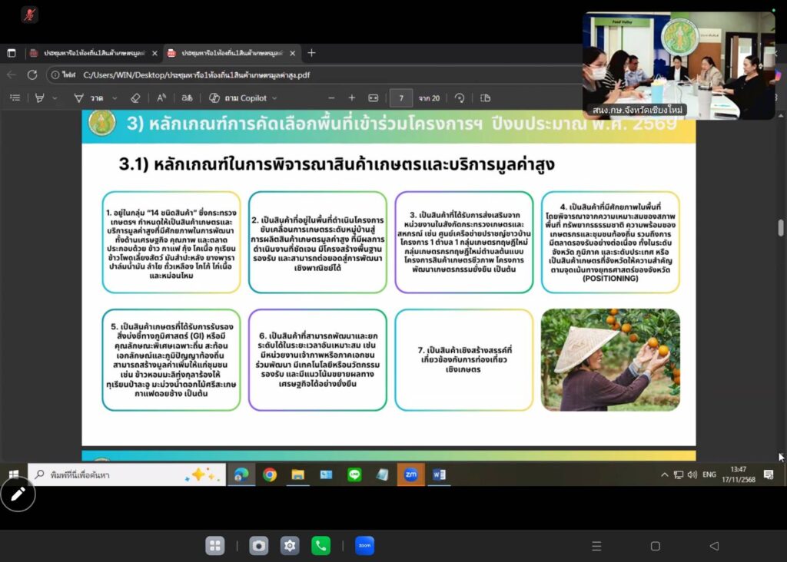Open the PDF table of contents icon
Viewport: 787px width, 562px height.
[x=15, y=98]
